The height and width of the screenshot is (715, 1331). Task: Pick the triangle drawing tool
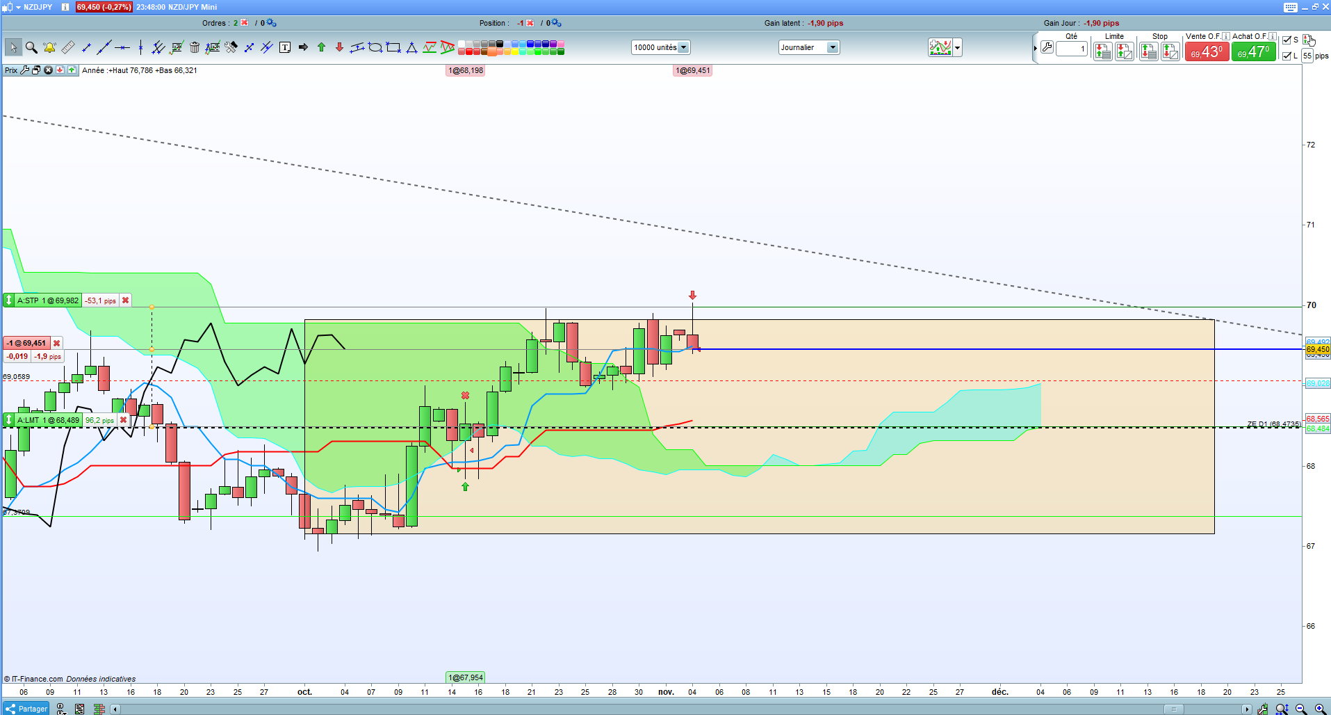411,47
